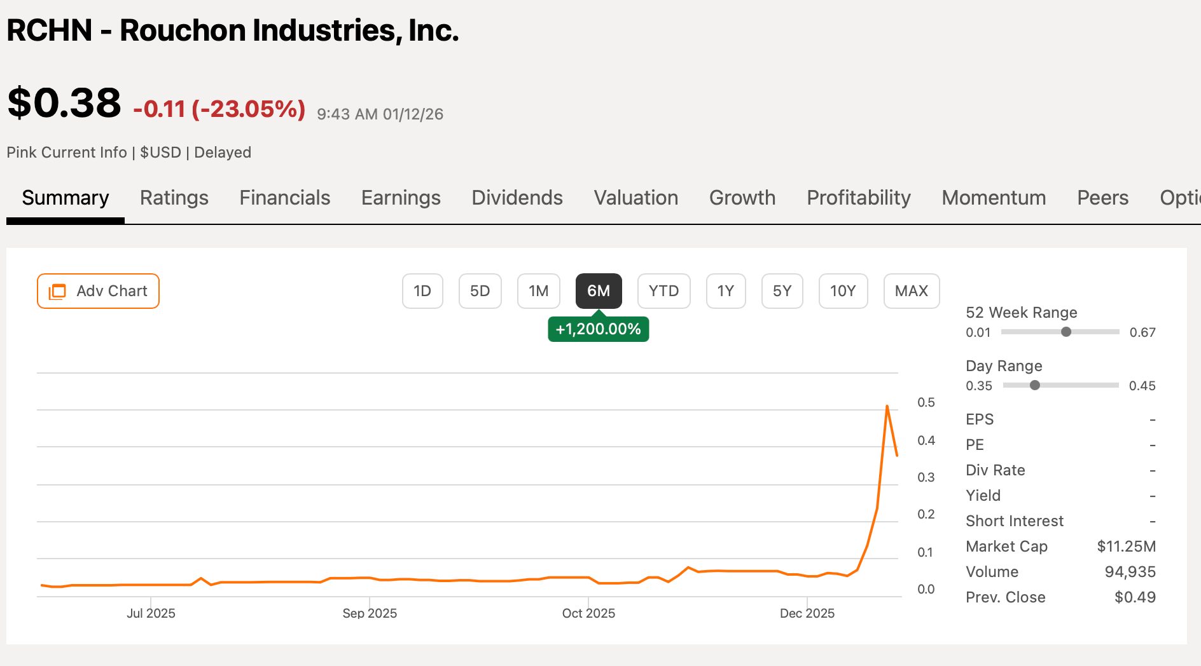Select the Peers tab

(x=1102, y=198)
